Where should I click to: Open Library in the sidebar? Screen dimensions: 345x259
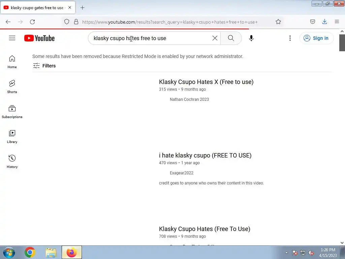[x=12, y=137]
